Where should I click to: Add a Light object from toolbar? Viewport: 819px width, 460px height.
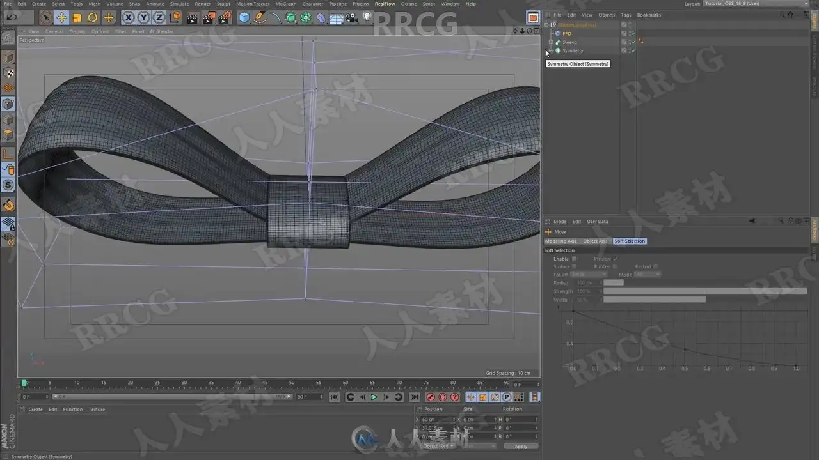click(367, 18)
